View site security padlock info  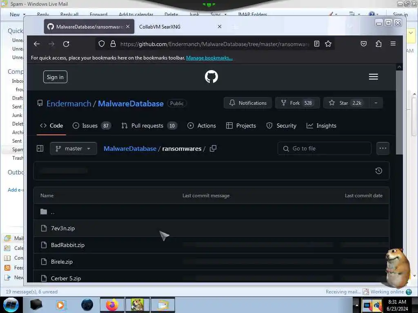(113, 44)
